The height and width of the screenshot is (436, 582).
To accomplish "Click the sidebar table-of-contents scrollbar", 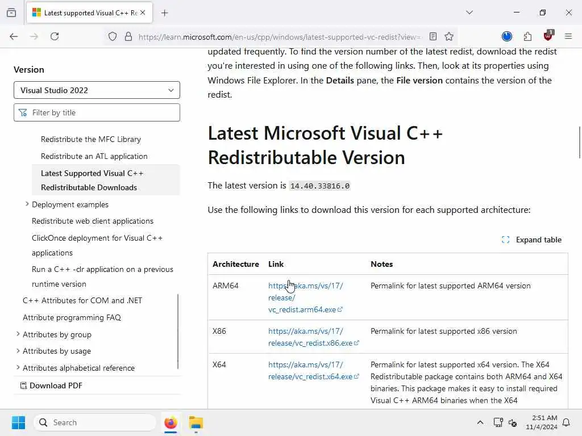I will coord(178,332).
